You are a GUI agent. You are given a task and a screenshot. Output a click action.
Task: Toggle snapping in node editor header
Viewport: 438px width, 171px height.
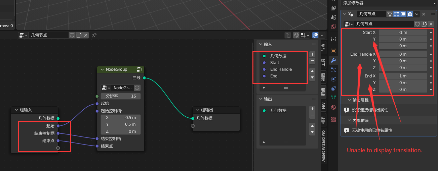[x=296, y=35]
